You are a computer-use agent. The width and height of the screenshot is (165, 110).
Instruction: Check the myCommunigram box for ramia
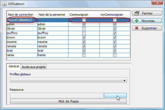click(115, 55)
